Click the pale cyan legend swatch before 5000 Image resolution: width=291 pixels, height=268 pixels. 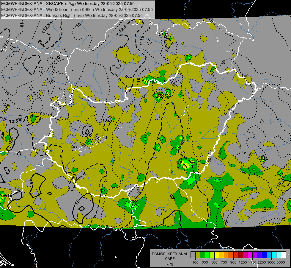tap(279, 255)
